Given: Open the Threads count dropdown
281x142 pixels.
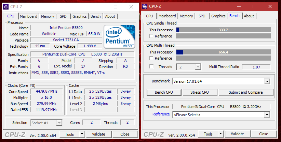Looking at the screenshot, I should point(198,67).
